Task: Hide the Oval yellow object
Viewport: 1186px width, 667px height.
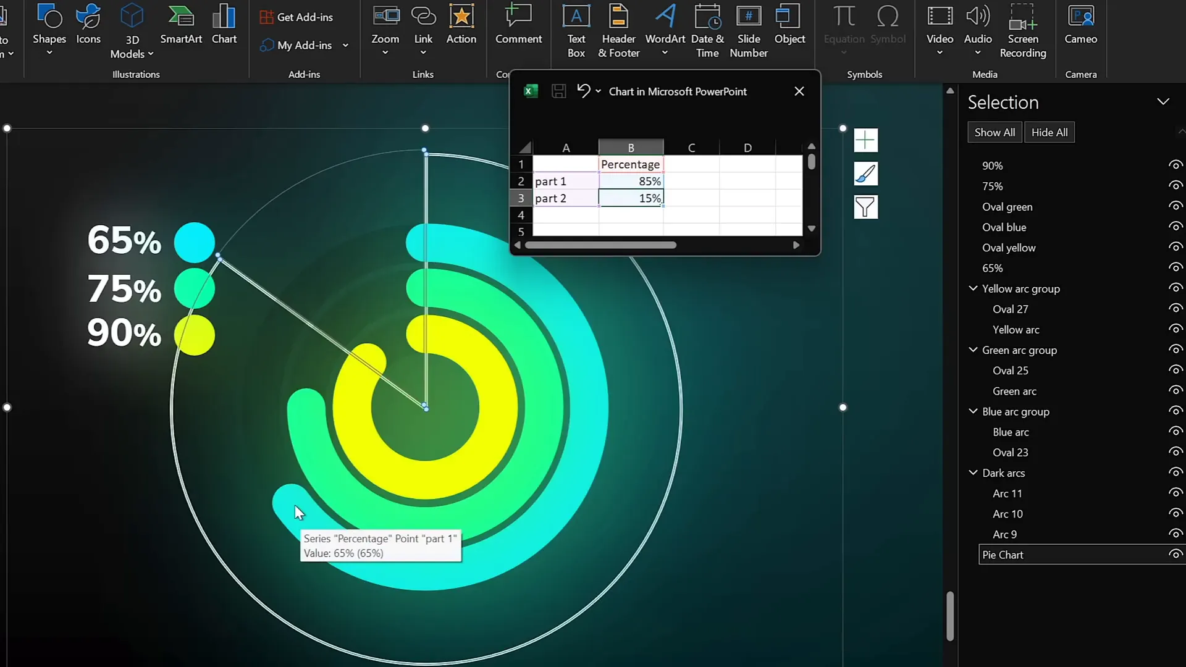Action: tap(1175, 247)
